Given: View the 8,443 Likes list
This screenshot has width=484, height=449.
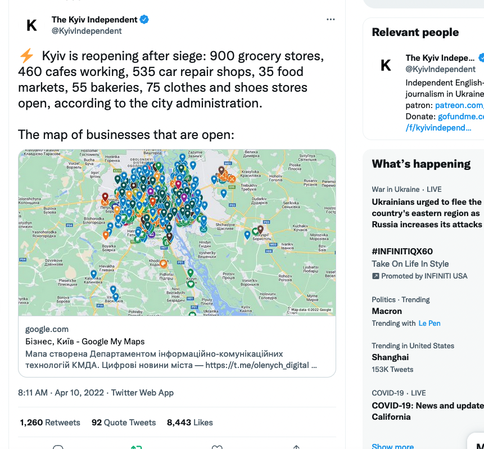Looking at the screenshot, I should [190, 423].
